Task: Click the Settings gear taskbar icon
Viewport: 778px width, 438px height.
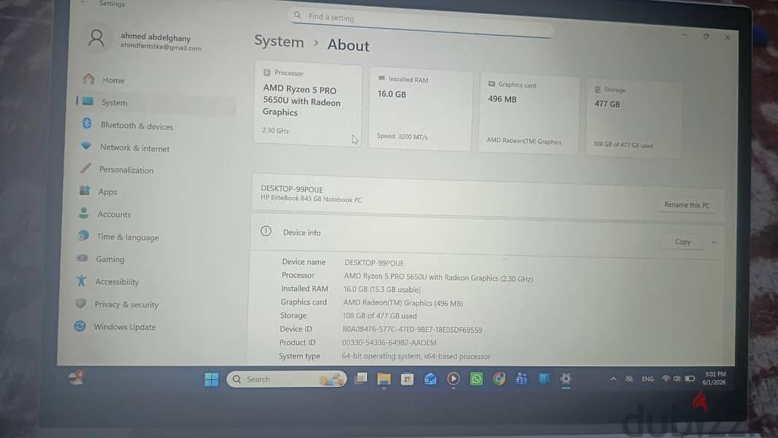Action: [566, 380]
